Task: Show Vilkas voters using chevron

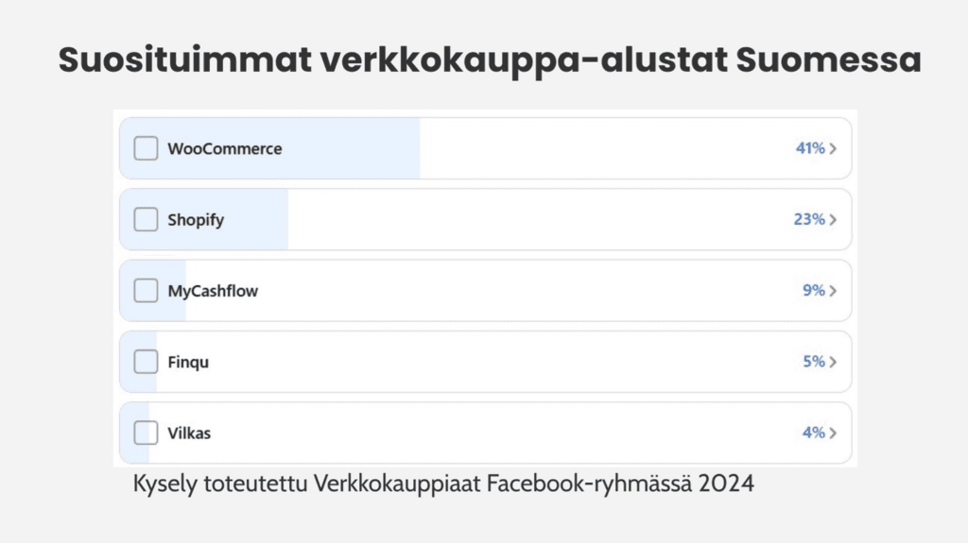Action: coord(833,433)
